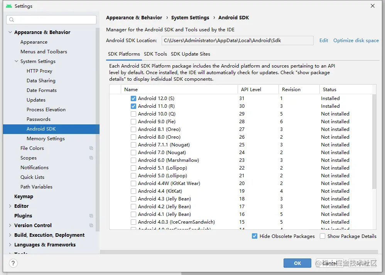385x275 pixels.
Task: Check Android 4.1 (Jelly Bean) platform
Action: pos(133,214)
